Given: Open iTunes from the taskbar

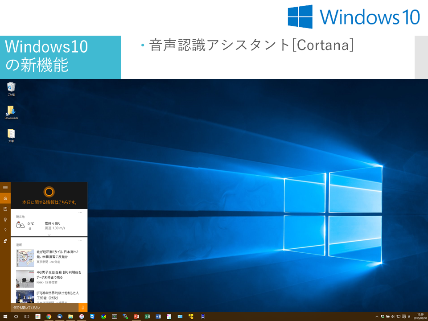Looking at the screenshot, I should coord(82,317).
